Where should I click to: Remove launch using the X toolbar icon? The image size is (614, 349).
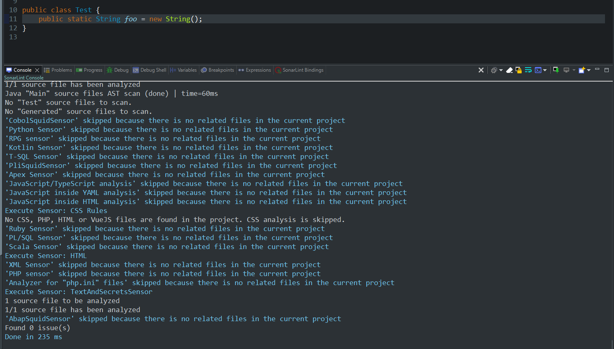coord(481,70)
